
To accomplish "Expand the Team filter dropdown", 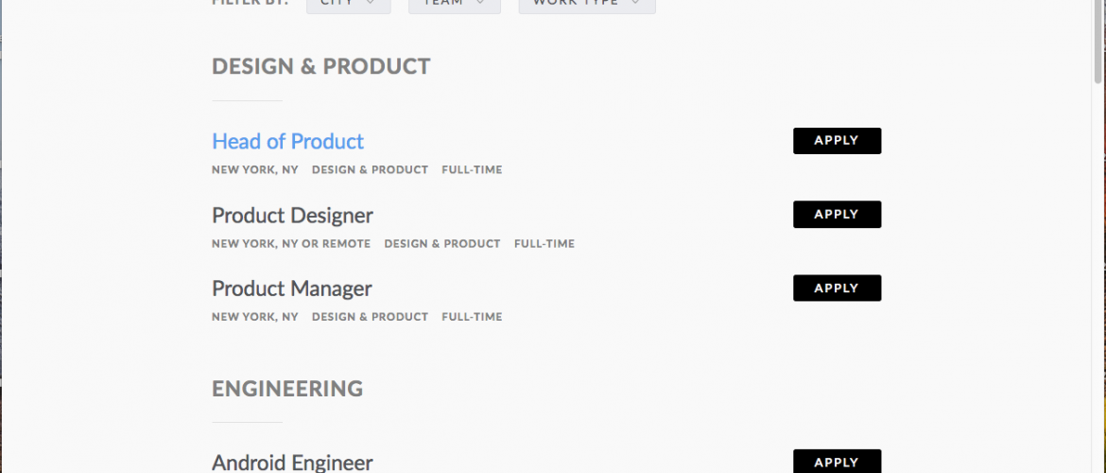I will [454, 5].
